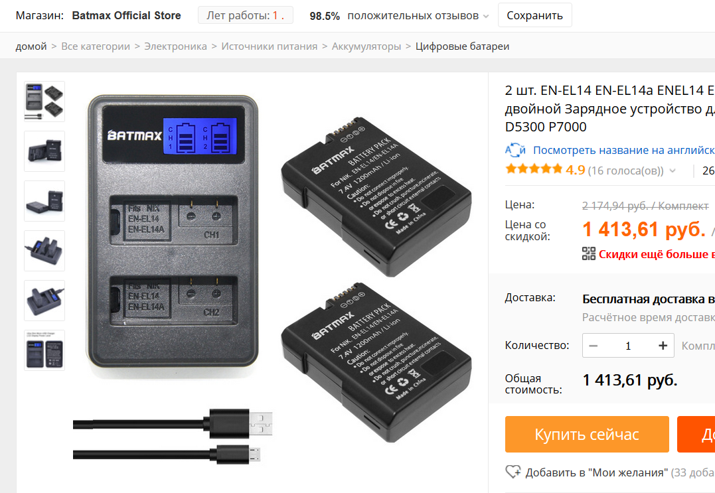Increase quantity with the plus button
Screen dimensions: 715x493
[x=663, y=346]
